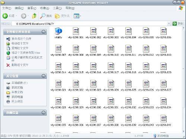Click E-mail this file link
The width and height of the screenshot is (186, 139).
coord(27,59)
